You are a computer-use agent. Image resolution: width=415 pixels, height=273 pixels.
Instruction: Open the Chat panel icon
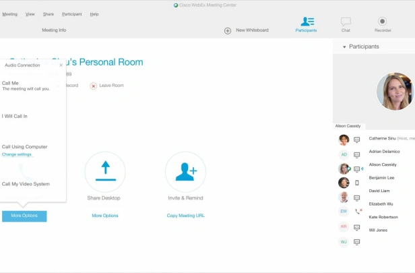346,22
